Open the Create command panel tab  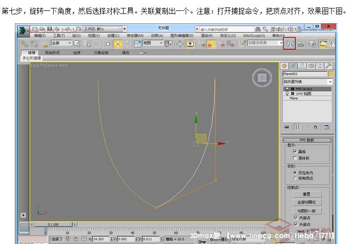(284, 66)
